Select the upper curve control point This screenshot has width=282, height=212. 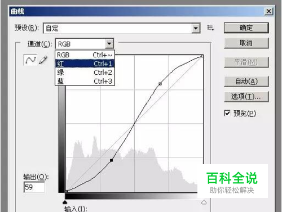tap(160, 84)
